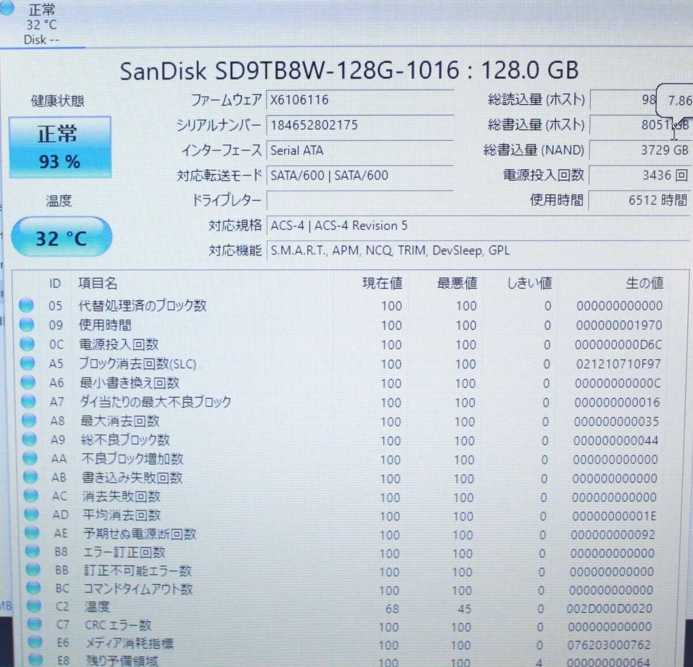693x667 pixels.
Task: Click the status icon for row A6
Action: tap(28, 382)
